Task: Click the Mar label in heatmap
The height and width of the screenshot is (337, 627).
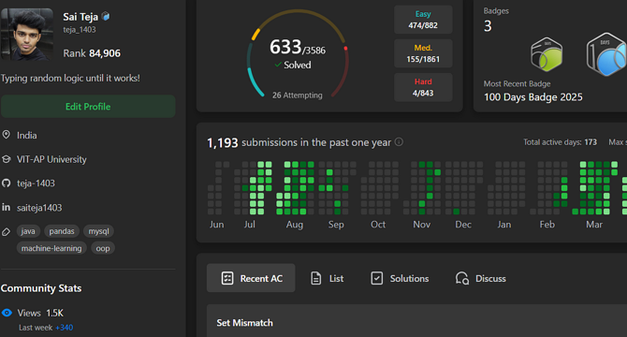Action: coord(594,225)
